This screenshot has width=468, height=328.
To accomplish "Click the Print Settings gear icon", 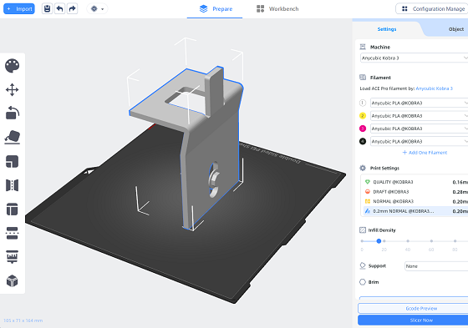I will (x=363, y=168).
